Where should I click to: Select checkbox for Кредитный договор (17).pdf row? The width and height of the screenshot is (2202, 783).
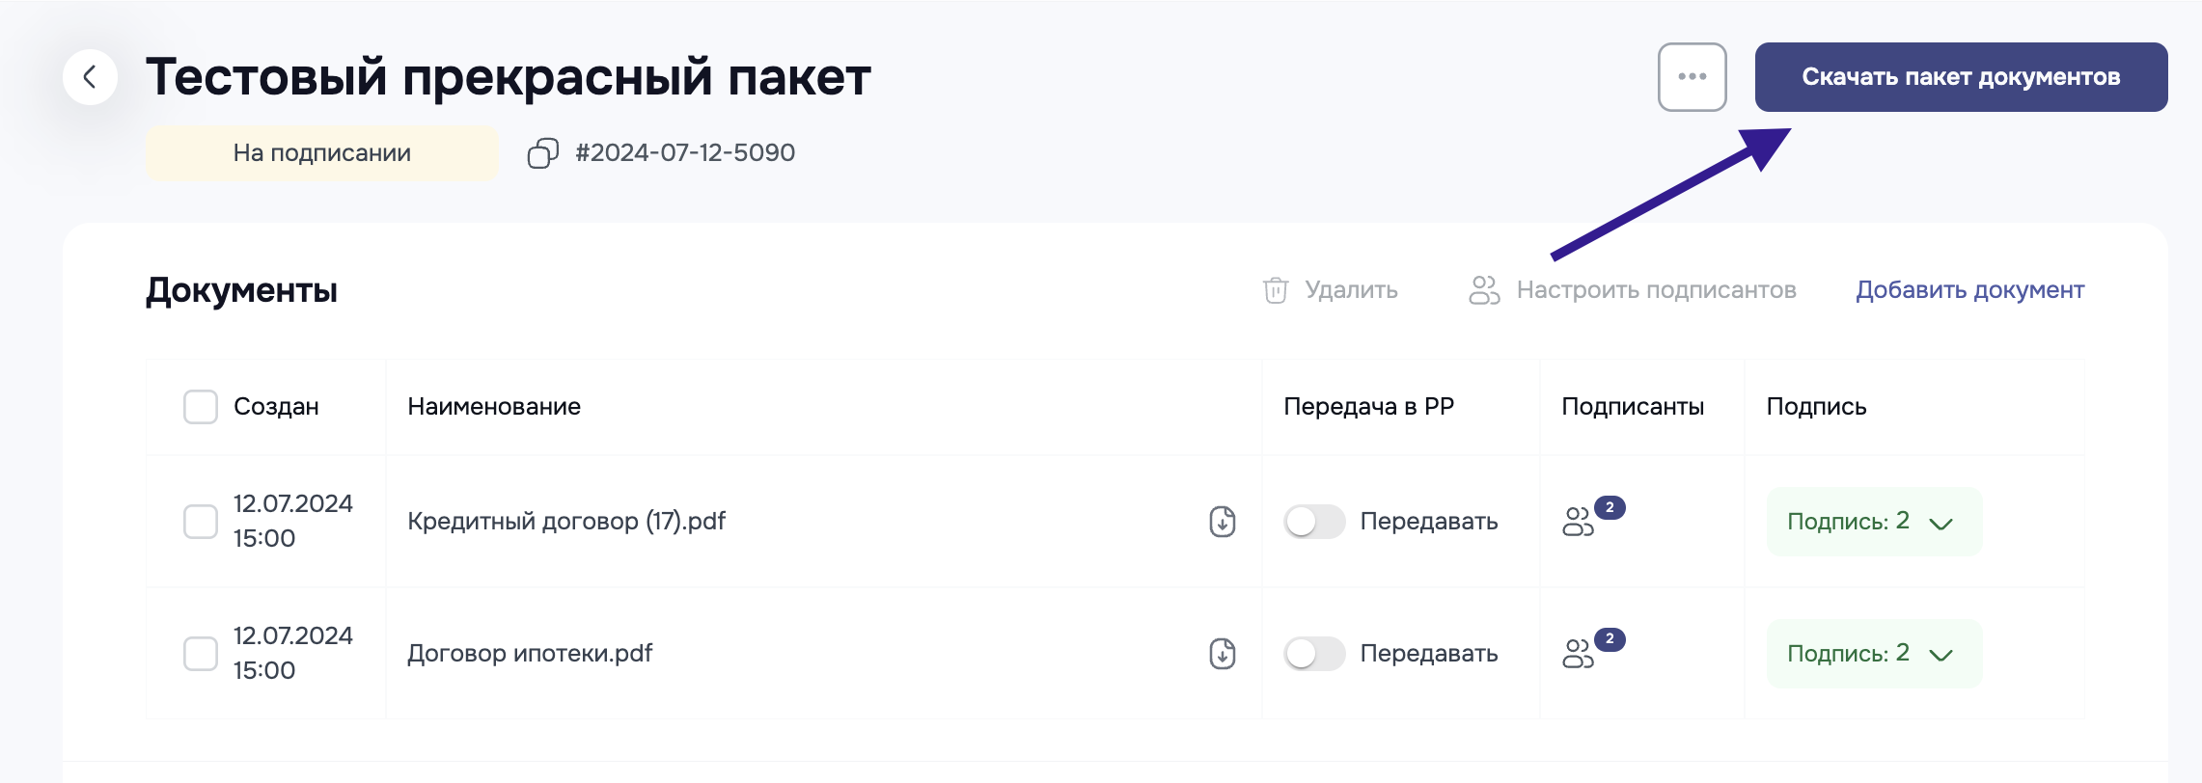(x=201, y=522)
